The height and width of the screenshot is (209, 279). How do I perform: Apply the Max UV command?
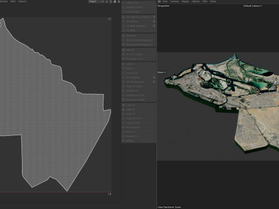tap(139, 50)
